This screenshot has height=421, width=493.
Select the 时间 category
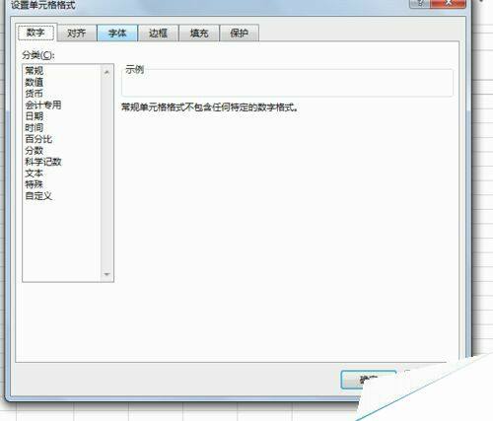[35, 127]
